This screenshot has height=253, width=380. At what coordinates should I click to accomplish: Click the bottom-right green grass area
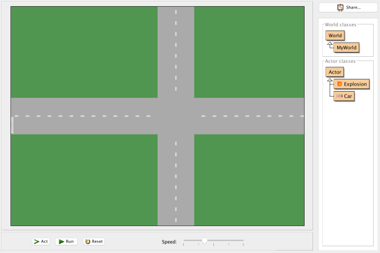249,180
